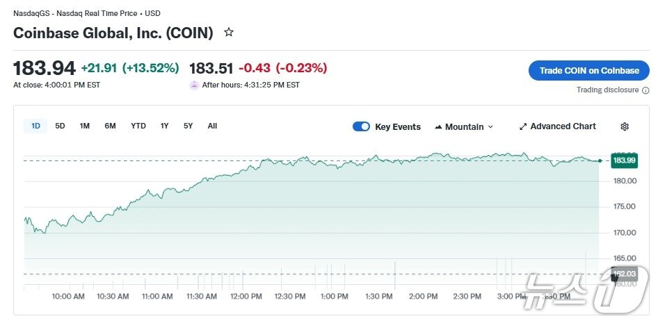The width and height of the screenshot is (658, 323).
Task: Click the after hours moon icon
Action: point(194,85)
